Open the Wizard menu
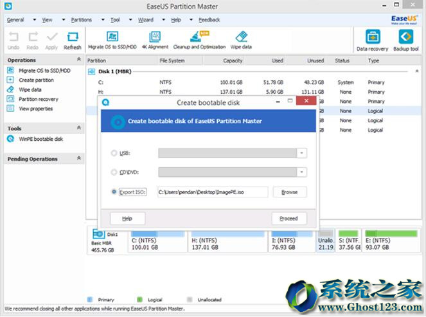The width and height of the screenshot is (426, 317). pyautogui.click(x=146, y=20)
